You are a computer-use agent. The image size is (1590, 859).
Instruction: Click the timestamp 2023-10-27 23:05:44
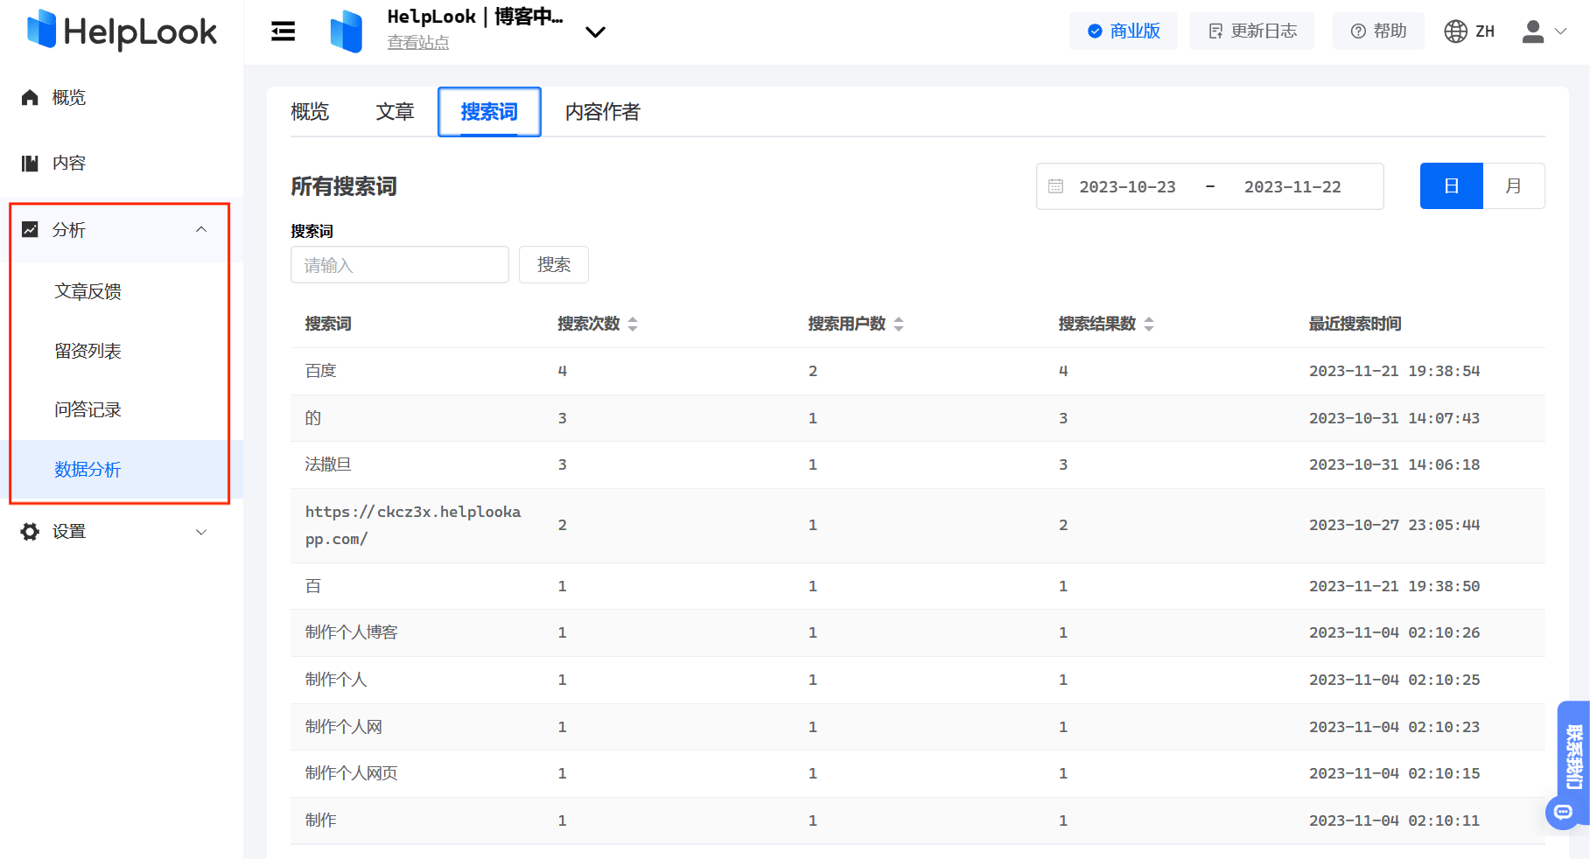point(1394,525)
